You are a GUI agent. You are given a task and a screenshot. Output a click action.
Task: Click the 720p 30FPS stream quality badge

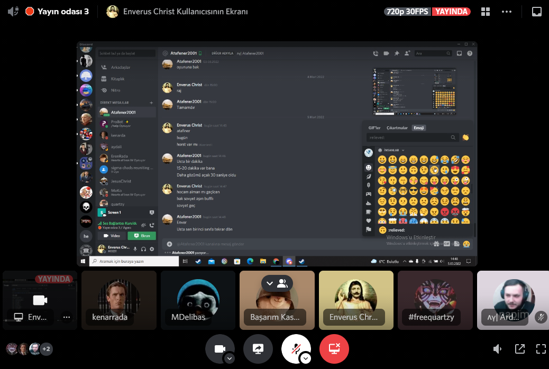point(407,12)
